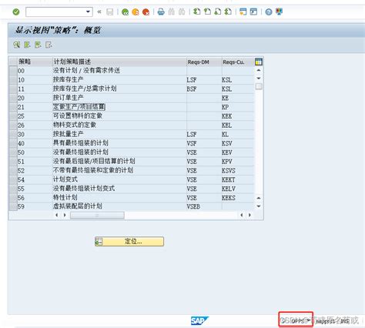
Task: Toggle row selector for strategy 56
Action: coord(13,198)
